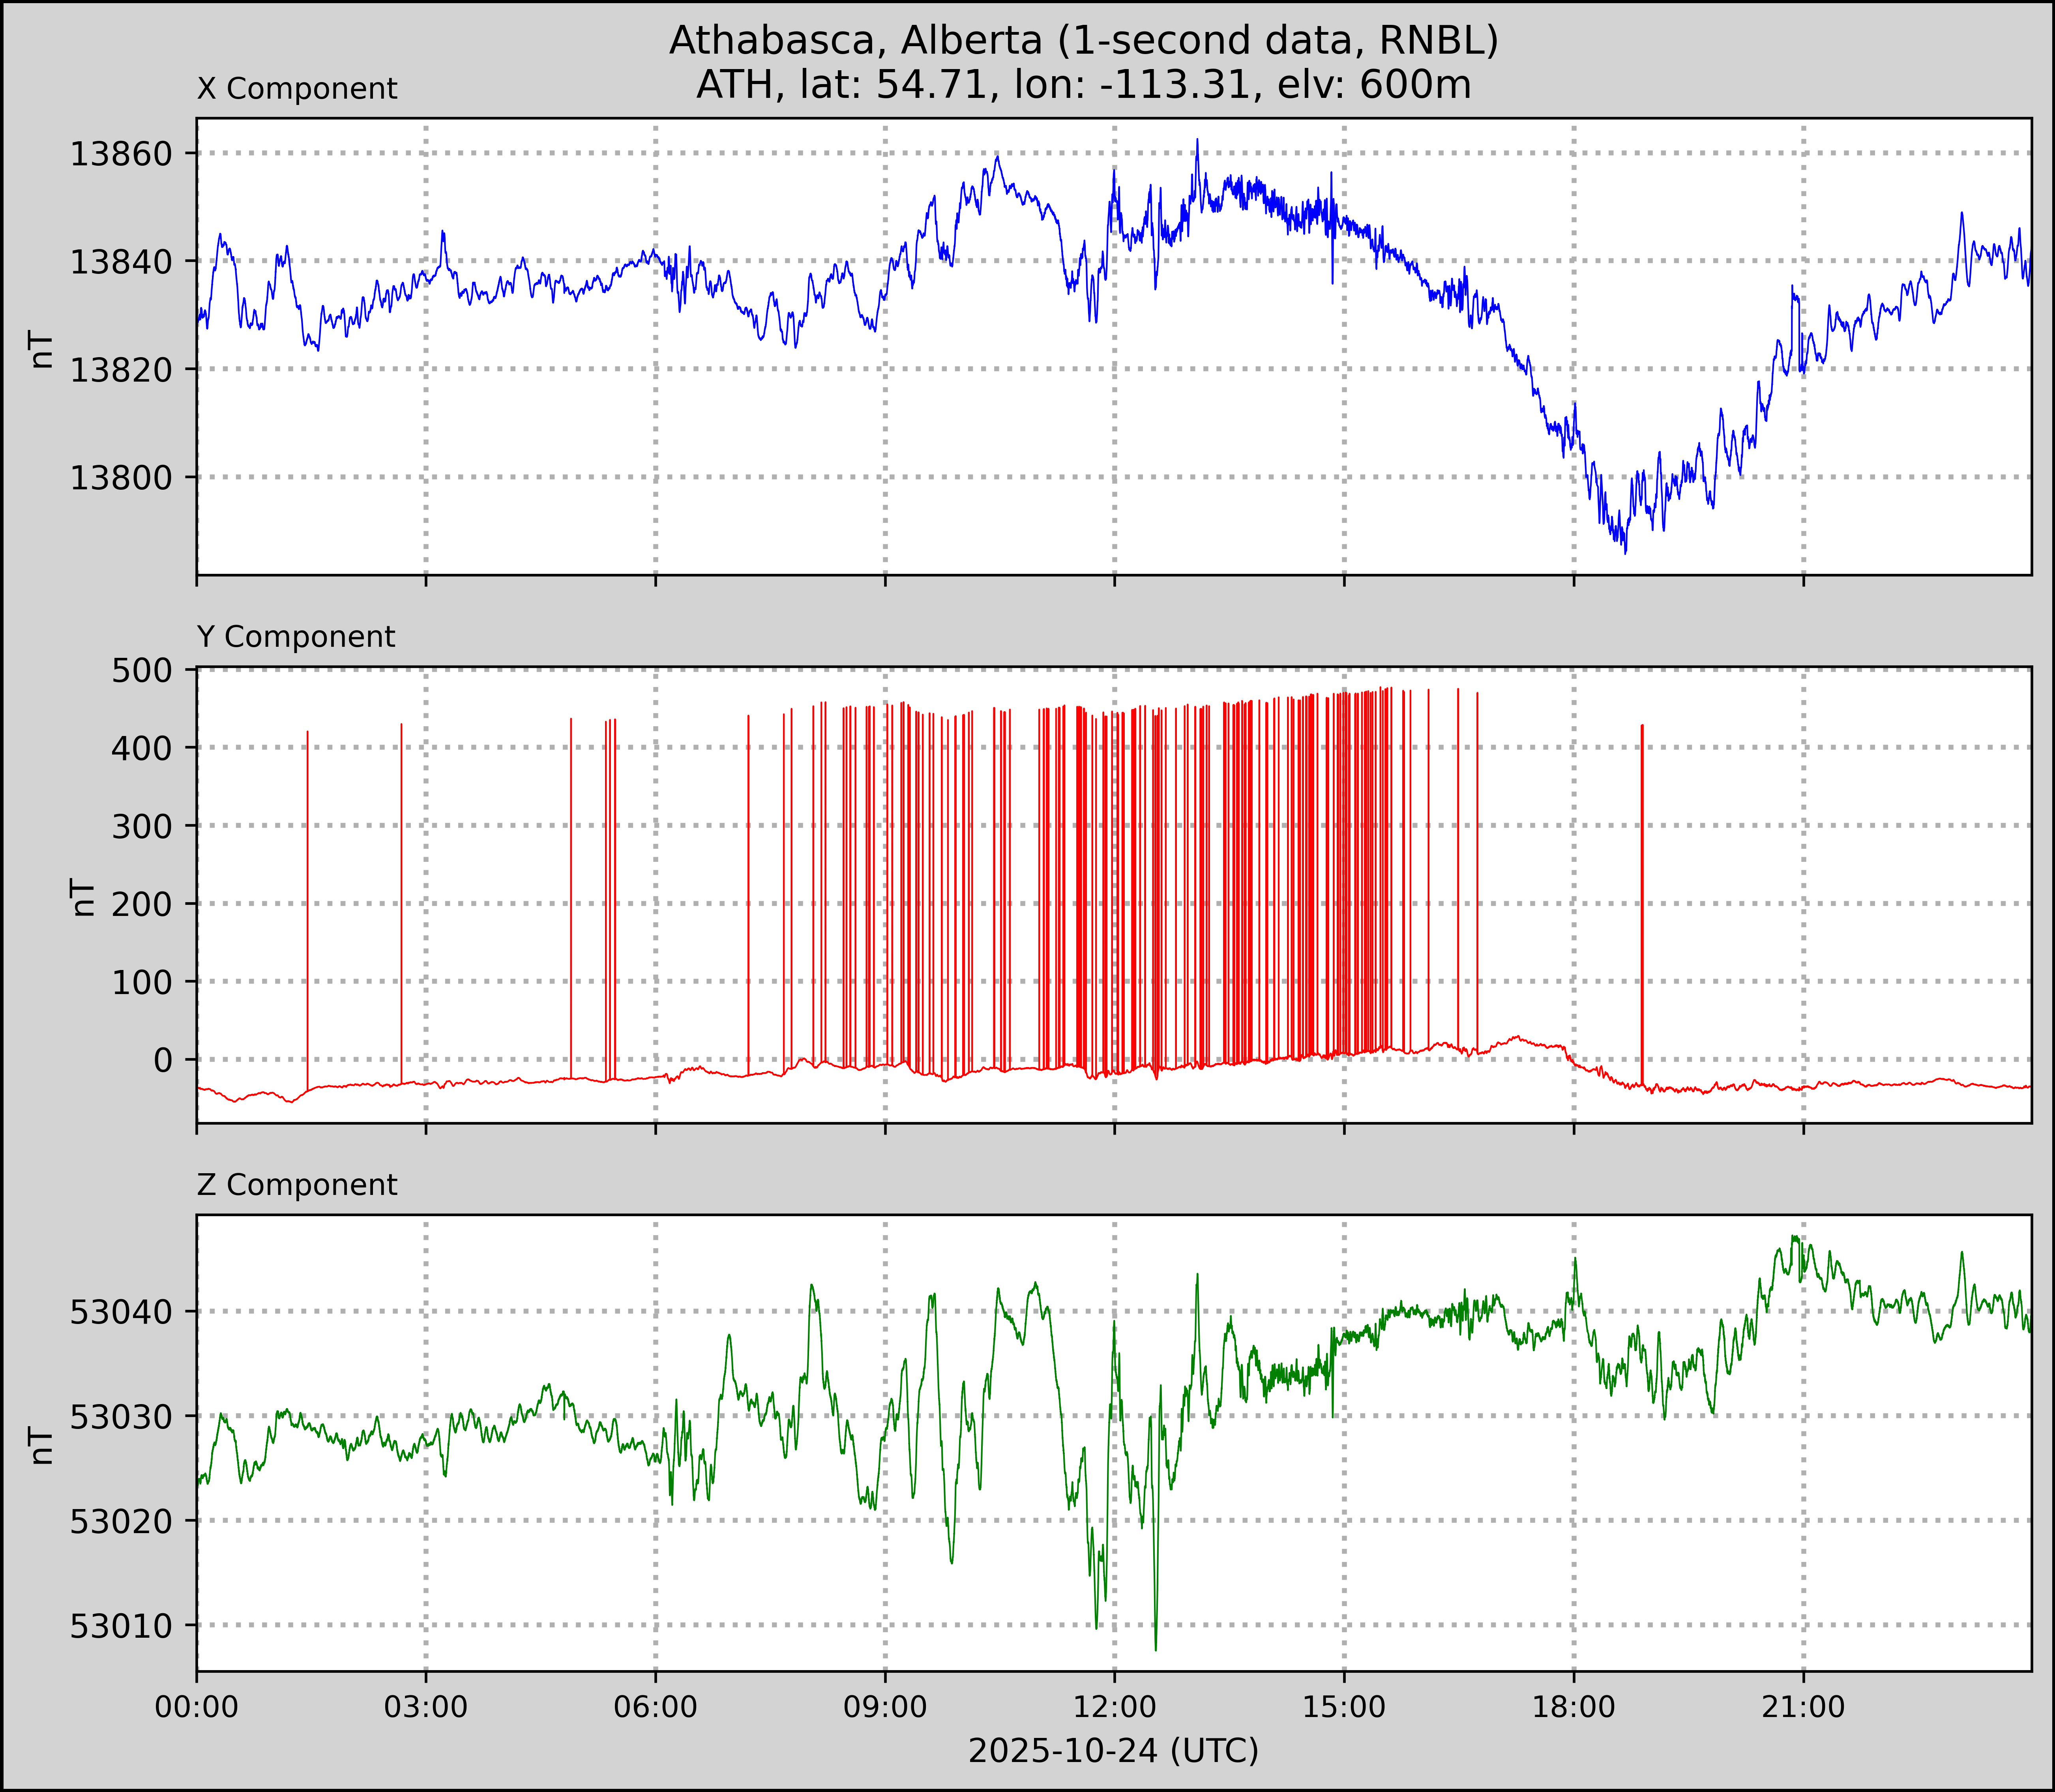
Task: Click the isolated red Y spike after 18:00
Action: click(1642, 900)
